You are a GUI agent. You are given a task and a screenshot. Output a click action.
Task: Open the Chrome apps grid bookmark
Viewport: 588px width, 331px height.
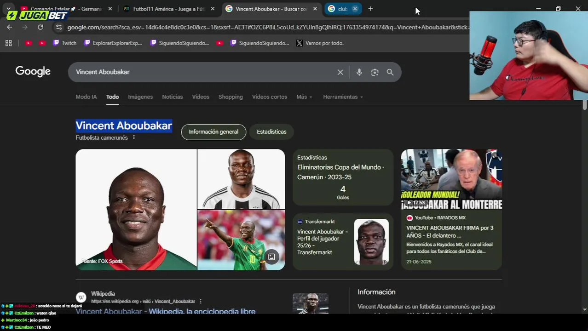(x=8, y=43)
